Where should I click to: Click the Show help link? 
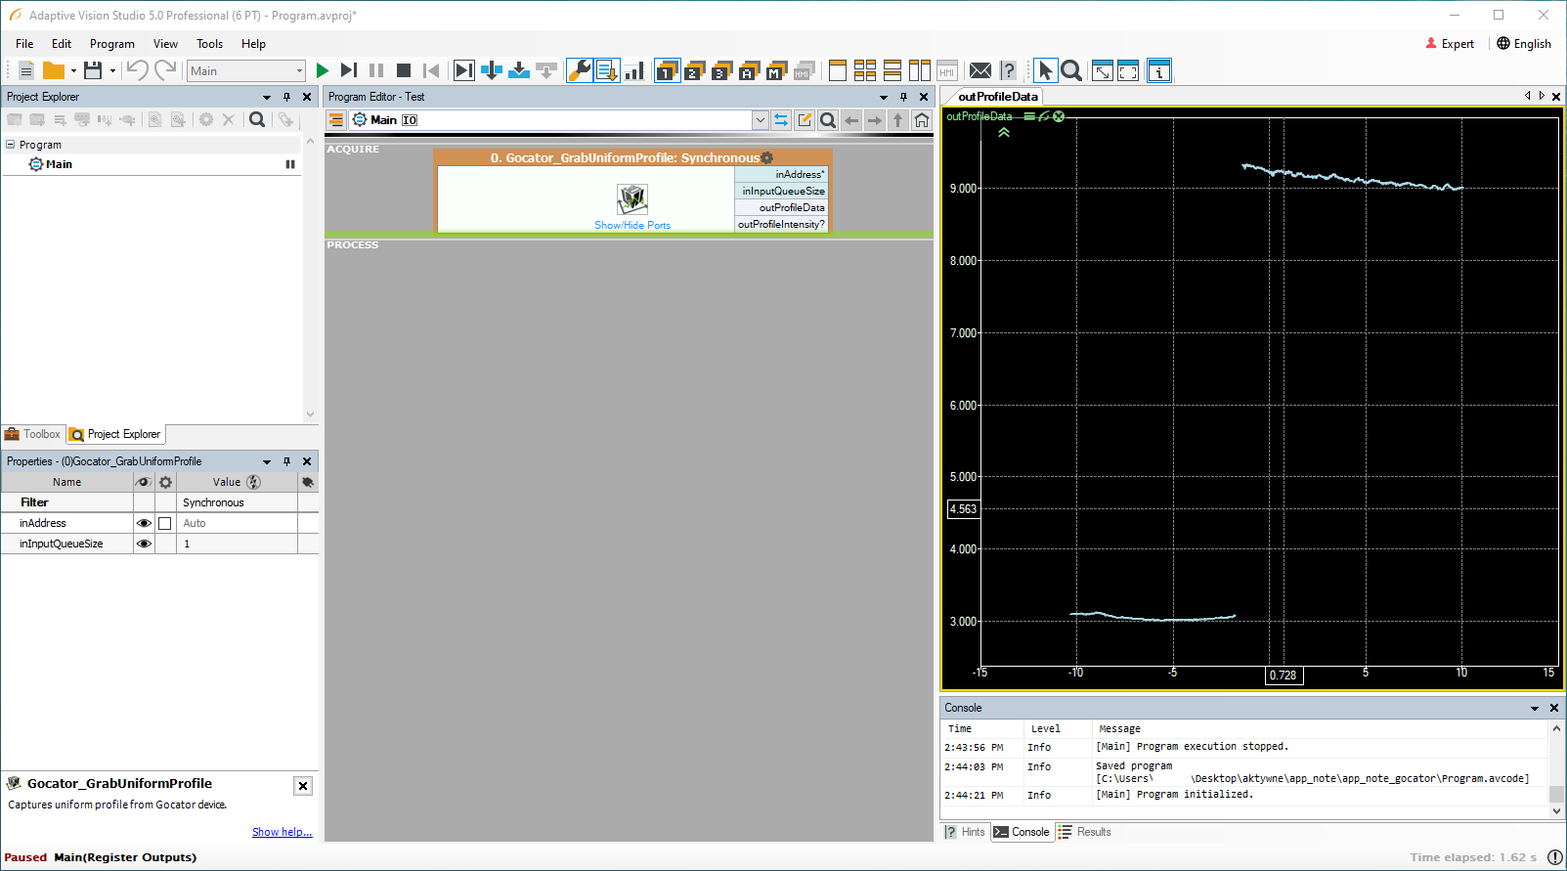[282, 832]
